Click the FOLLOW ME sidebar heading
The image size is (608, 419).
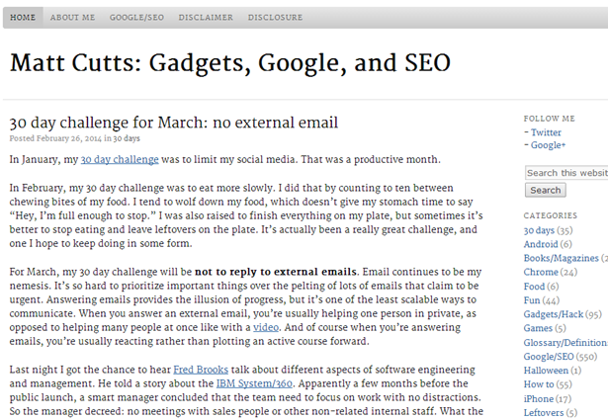549,119
